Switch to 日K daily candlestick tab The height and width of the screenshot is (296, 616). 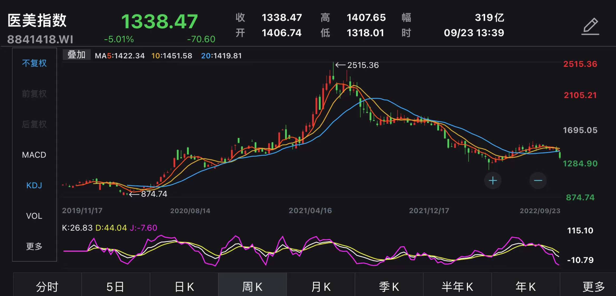click(184, 286)
